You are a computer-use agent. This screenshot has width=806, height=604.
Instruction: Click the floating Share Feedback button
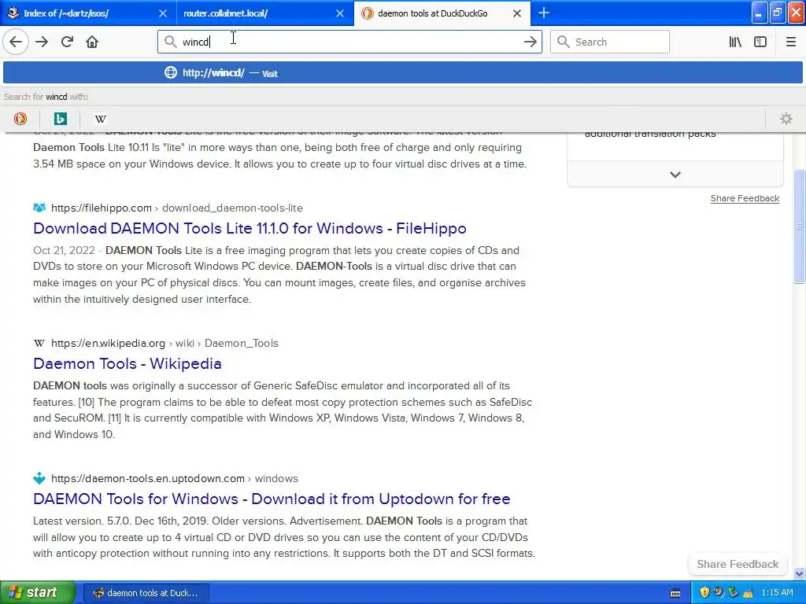(738, 564)
